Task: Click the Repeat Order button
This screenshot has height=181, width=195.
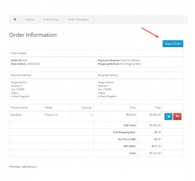Action: click(x=173, y=44)
